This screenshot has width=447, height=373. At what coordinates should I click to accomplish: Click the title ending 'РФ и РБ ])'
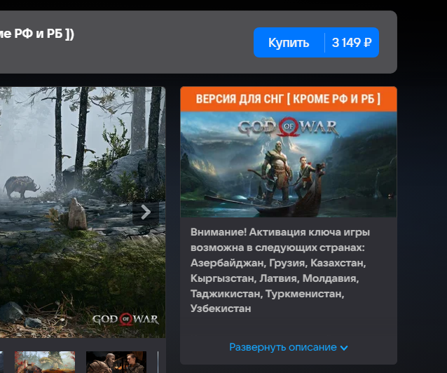[x=37, y=34]
